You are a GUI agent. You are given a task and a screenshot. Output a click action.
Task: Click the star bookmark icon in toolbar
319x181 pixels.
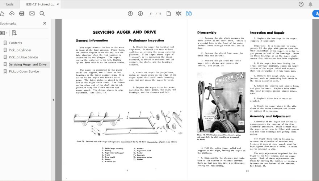pos(2,13)
